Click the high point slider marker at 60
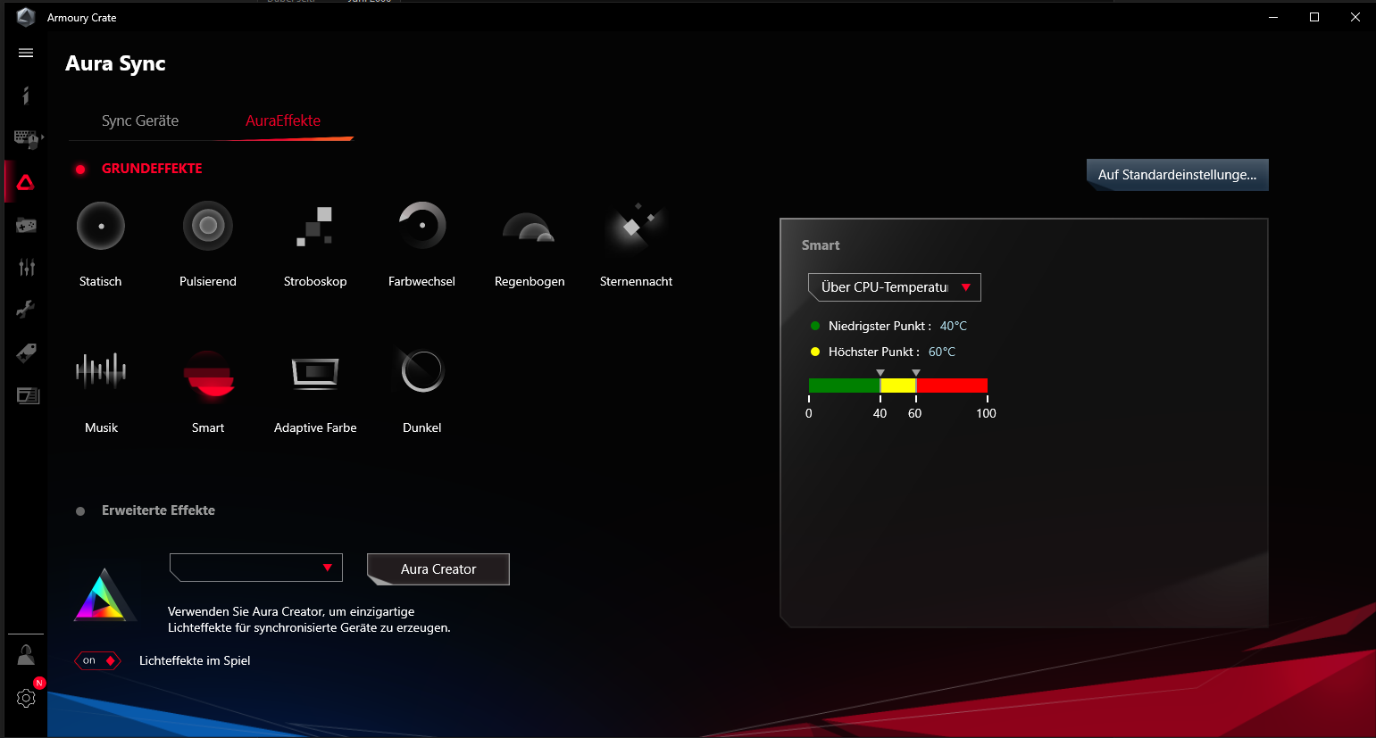The width and height of the screenshot is (1376, 738). tap(916, 373)
